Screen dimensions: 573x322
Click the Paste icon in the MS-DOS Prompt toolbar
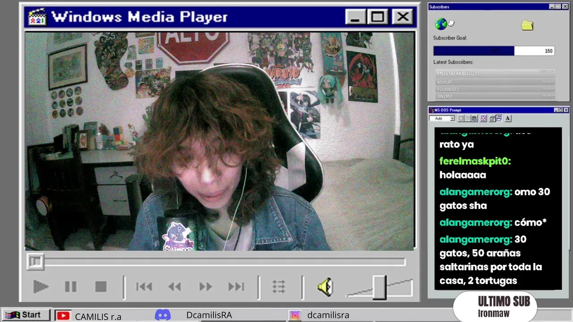coord(475,119)
